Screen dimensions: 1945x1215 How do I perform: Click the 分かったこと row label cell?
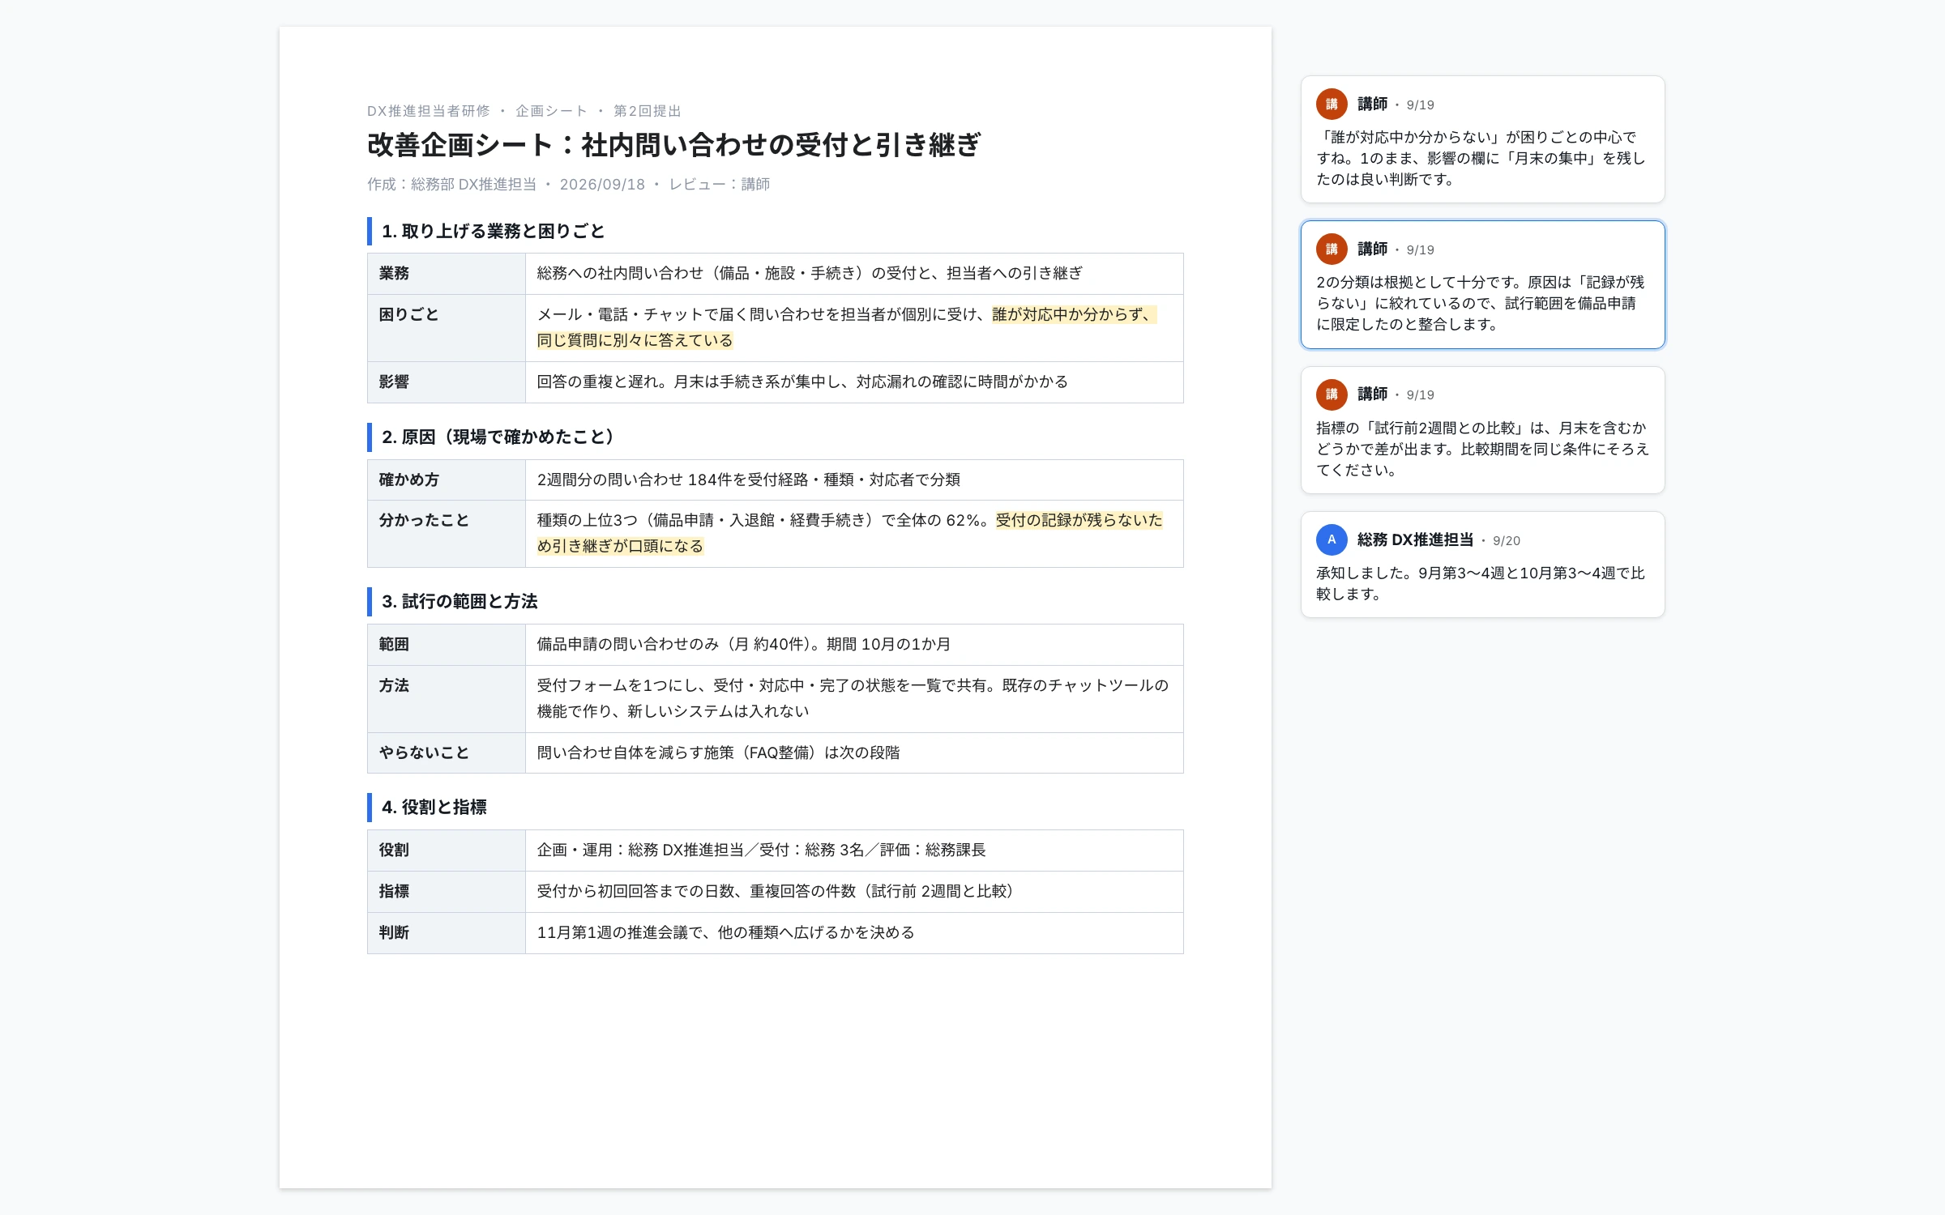(x=447, y=534)
